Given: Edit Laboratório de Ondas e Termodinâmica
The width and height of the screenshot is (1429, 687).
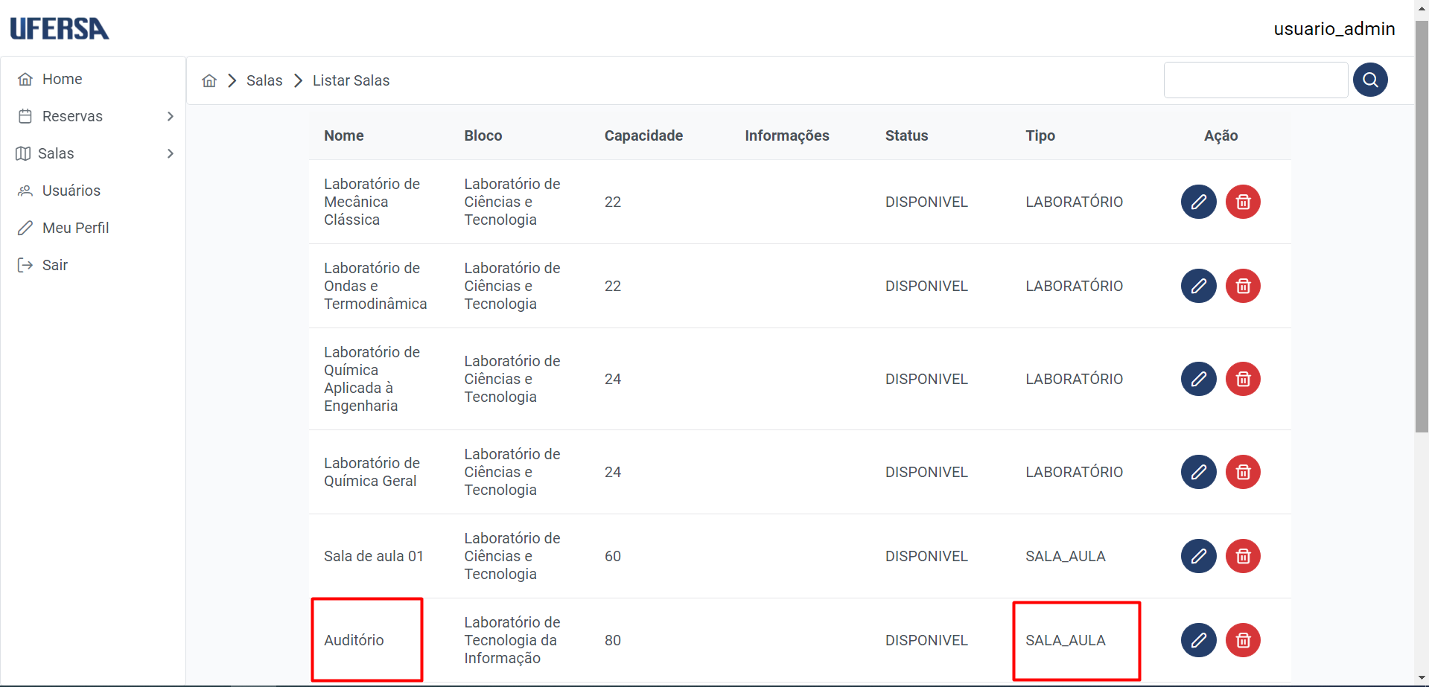Looking at the screenshot, I should pos(1198,286).
